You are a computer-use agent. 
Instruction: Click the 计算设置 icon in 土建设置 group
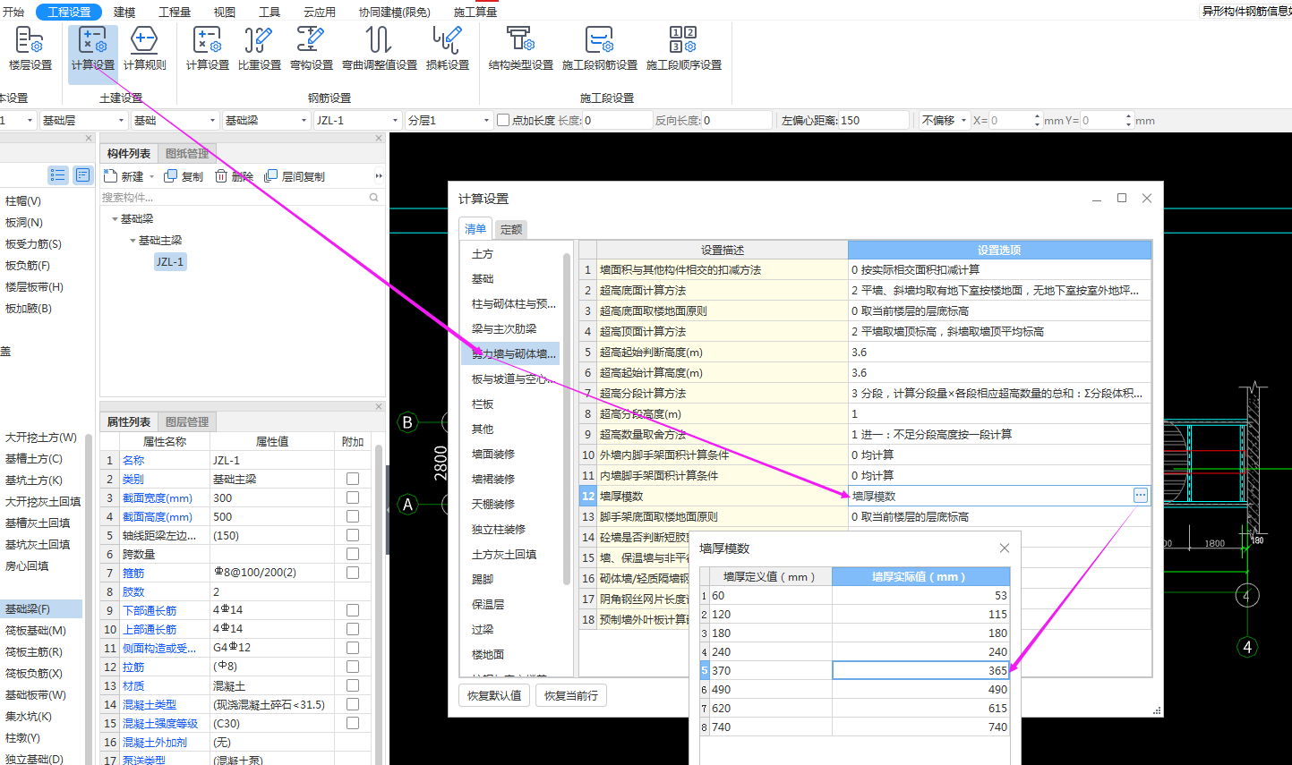pos(93,49)
